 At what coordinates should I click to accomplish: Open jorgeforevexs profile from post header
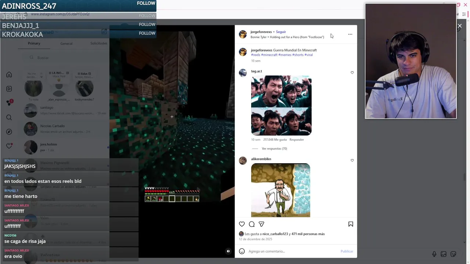(x=261, y=32)
